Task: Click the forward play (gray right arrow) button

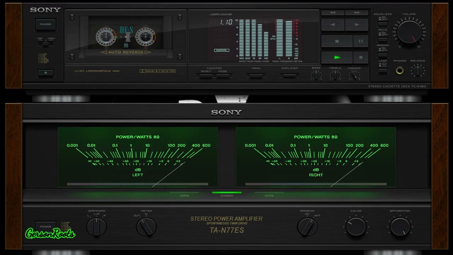Action: pyautogui.click(x=357, y=25)
